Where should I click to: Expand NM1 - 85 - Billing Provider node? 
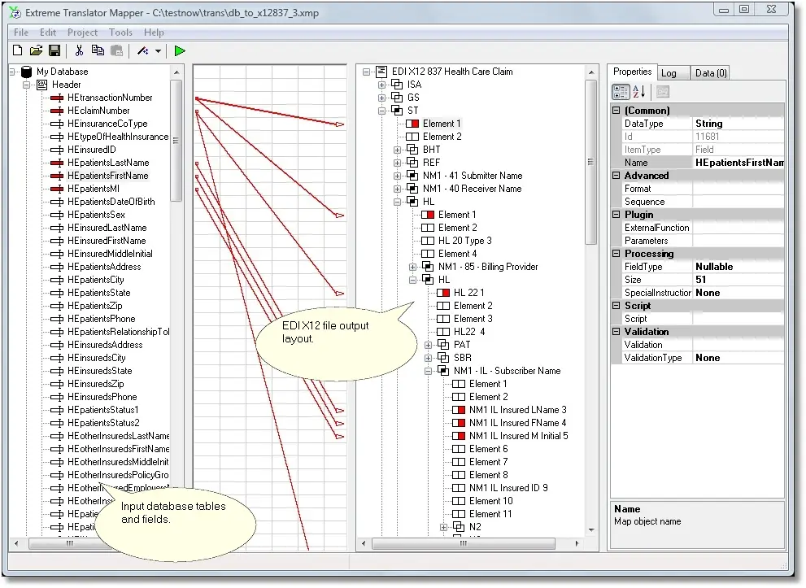click(x=412, y=267)
